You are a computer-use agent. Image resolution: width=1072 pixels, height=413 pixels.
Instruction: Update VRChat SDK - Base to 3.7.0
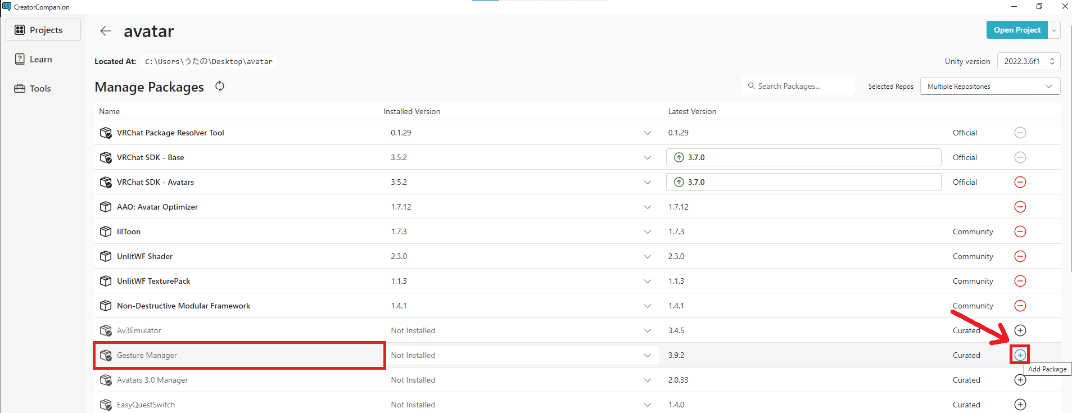click(x=803, y=157)
